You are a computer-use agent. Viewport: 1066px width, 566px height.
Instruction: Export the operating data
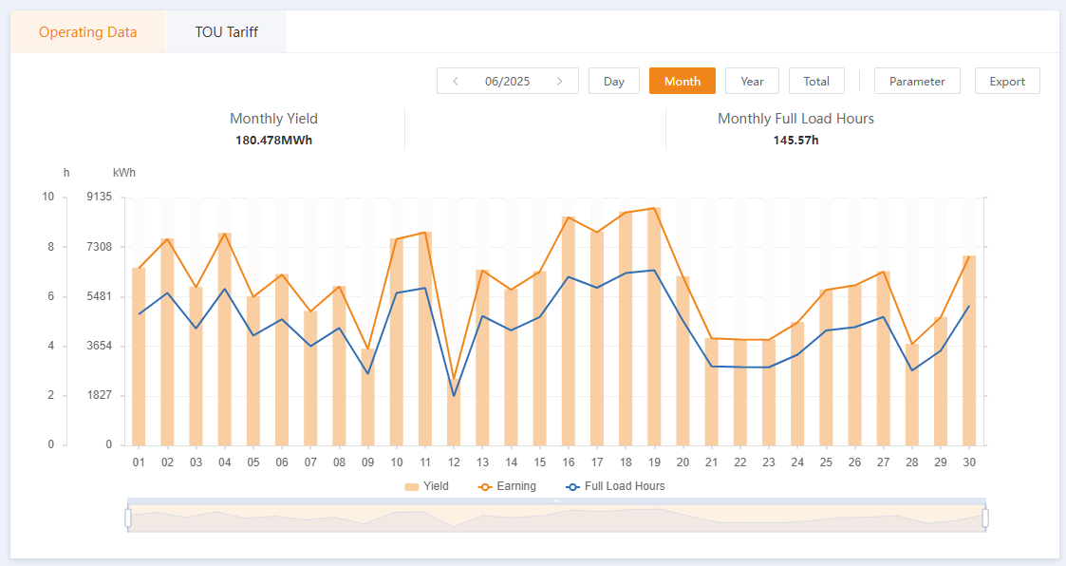point(1007,82)
